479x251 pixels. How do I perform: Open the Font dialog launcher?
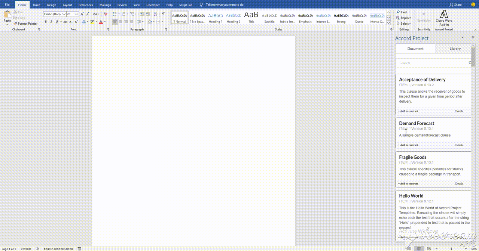click(x=108, y=29)
